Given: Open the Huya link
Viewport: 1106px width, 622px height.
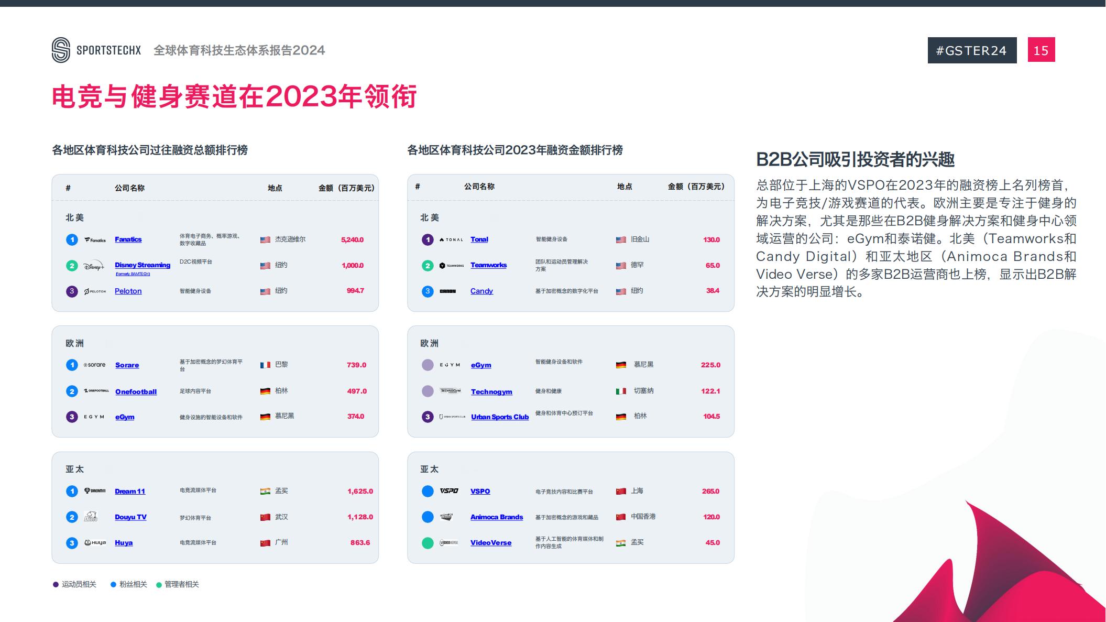Looking at the screenshot, I should [124, 542].
